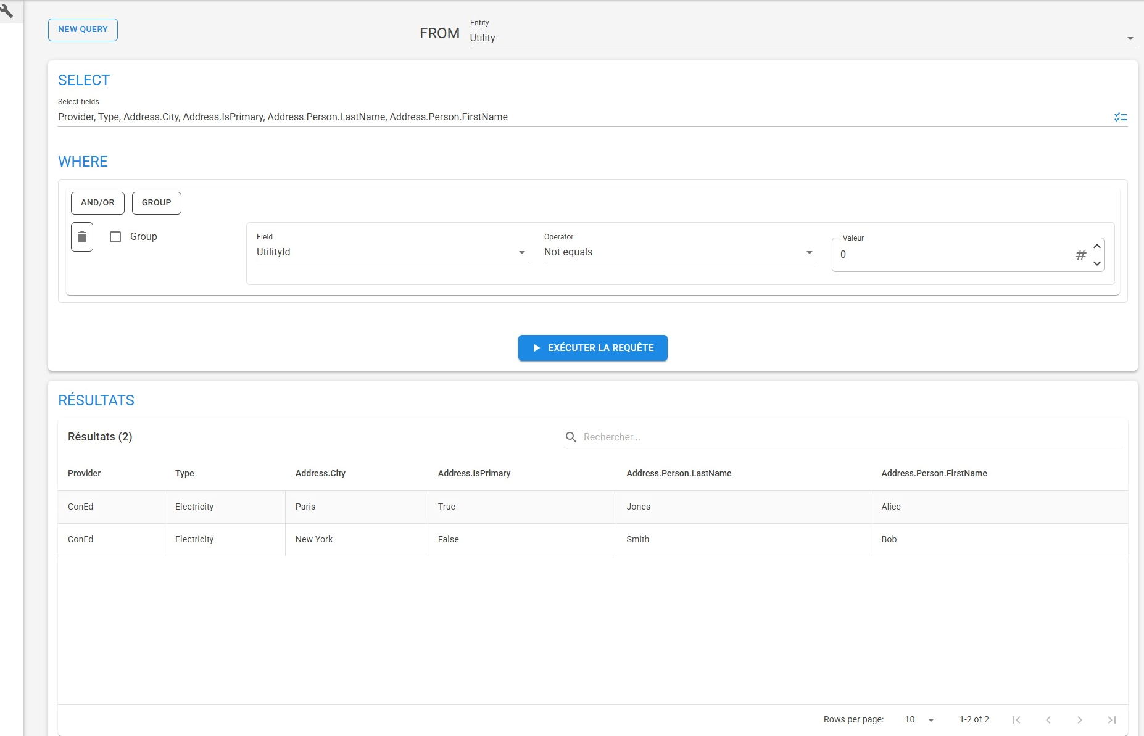Go to next results page
The image size is (1144, 736).
pos(1080,719)
